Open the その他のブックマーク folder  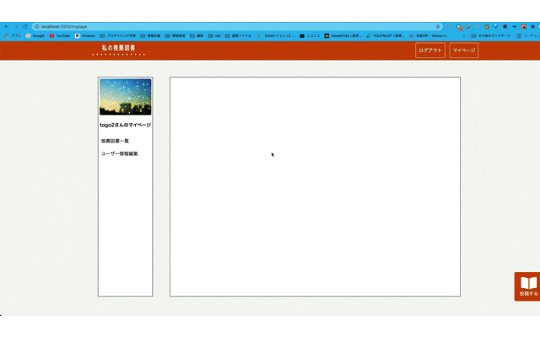click(491, 35)
